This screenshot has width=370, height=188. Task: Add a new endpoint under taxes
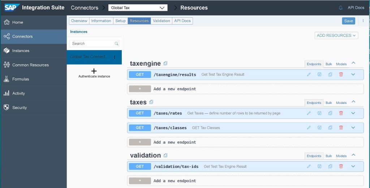(x=245, y=142)
